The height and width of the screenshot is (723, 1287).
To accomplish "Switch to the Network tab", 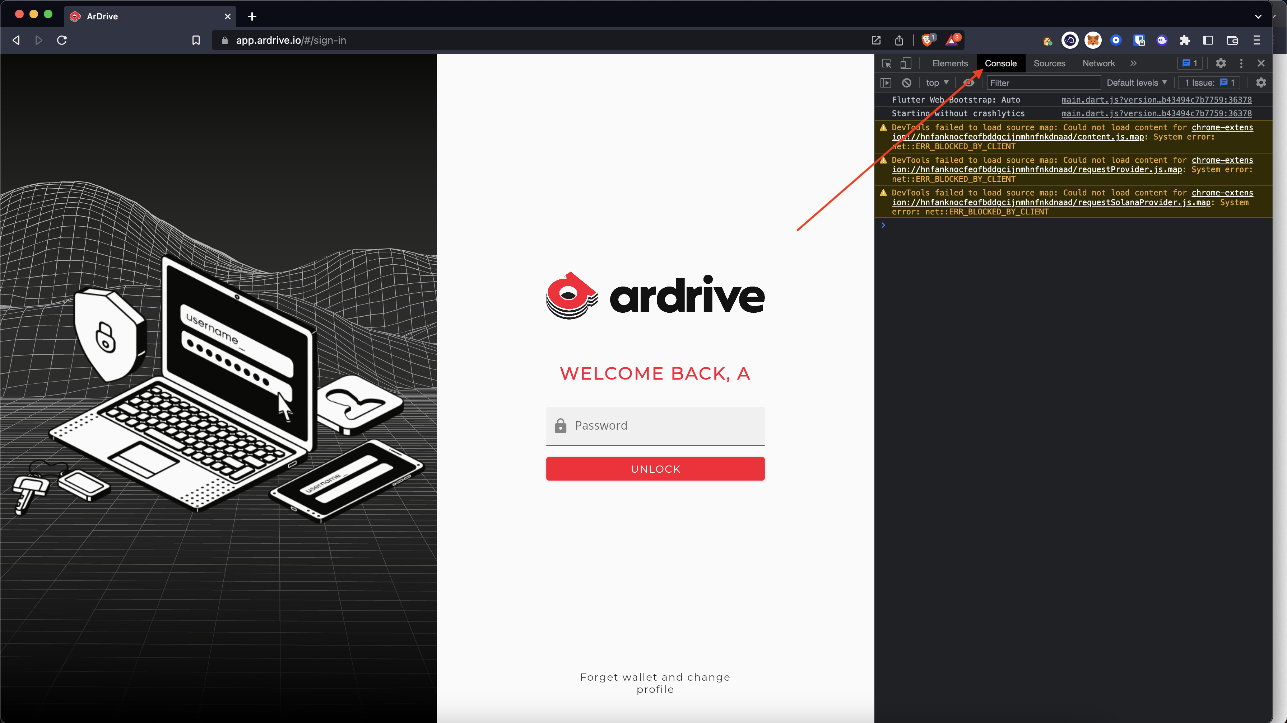I will [x=1098, y=63].
